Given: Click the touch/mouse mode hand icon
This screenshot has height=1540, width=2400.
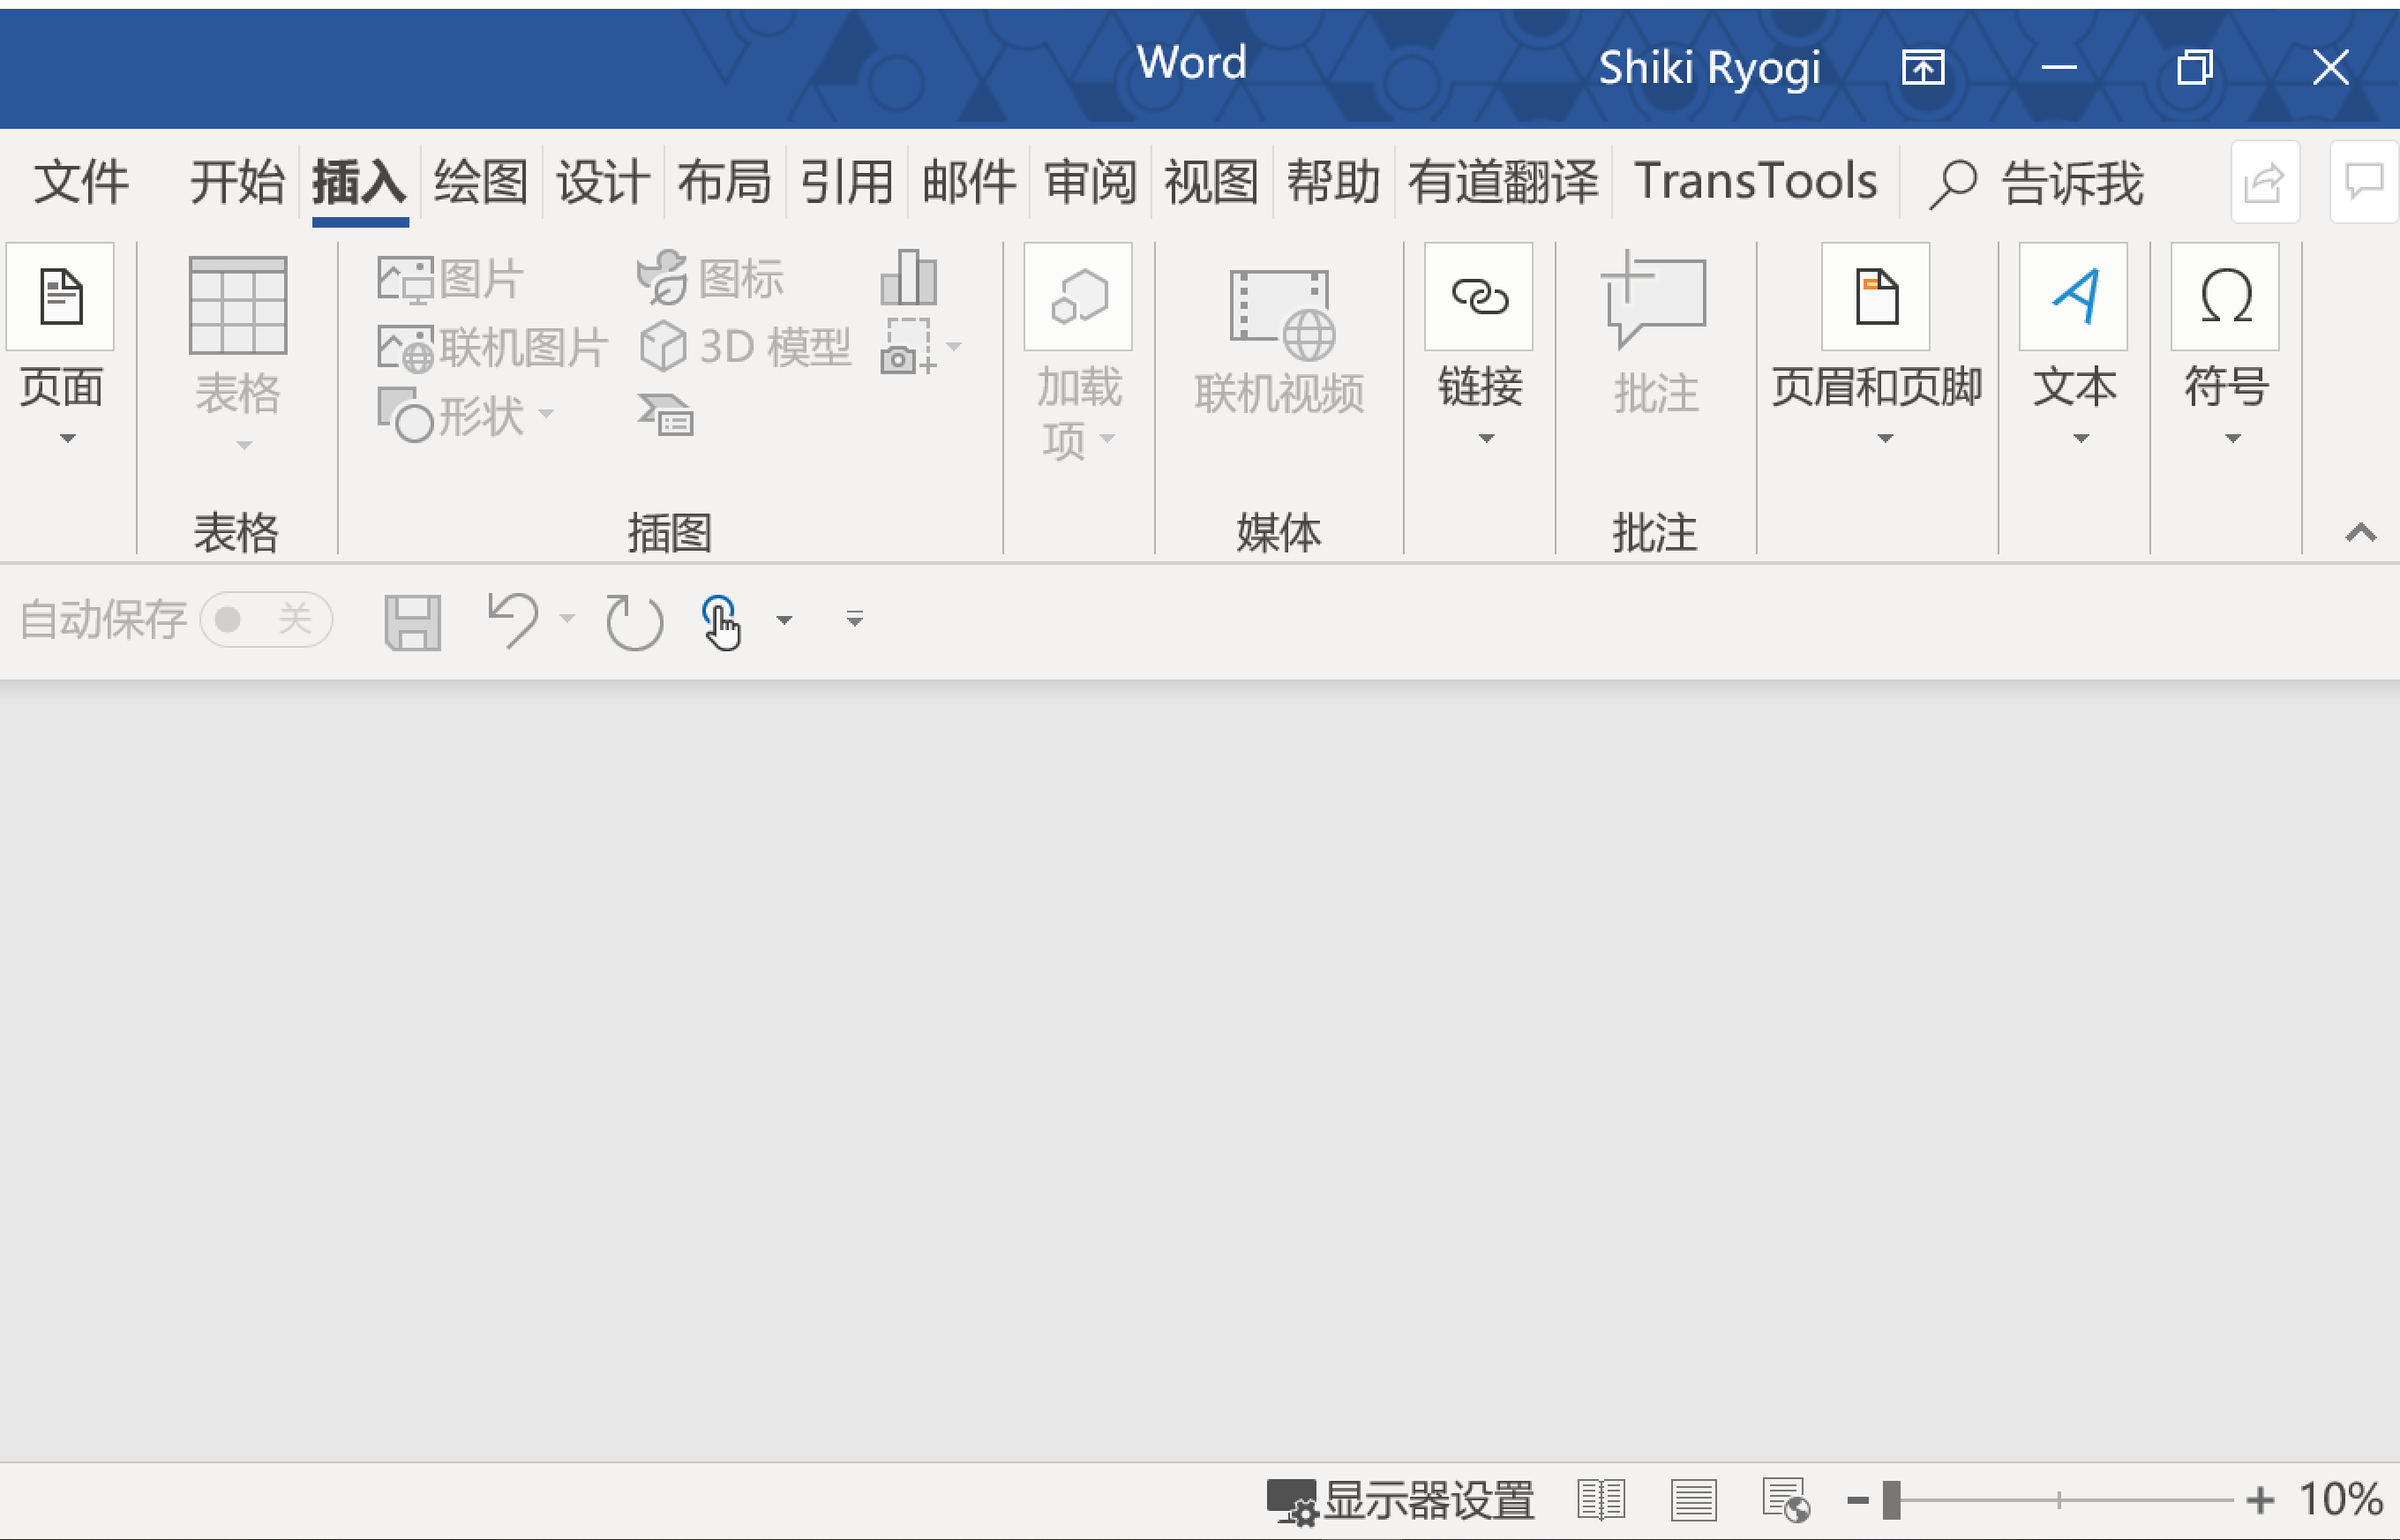Looking at the screenshot, I should [x=721, y=621].
